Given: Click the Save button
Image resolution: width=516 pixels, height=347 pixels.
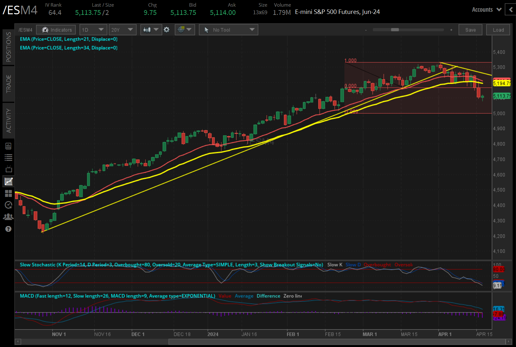Looking at the screenshot, I should [470, 29].
